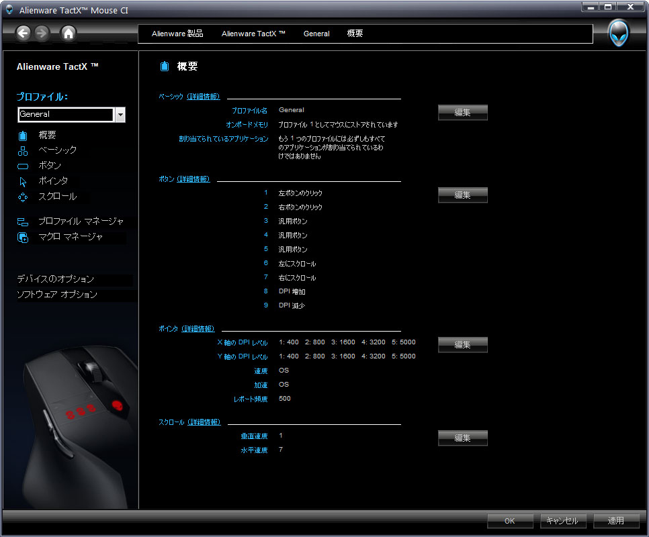Screen dimensions: 649x537
Task: Open ベーシック settings in the sidebar
Action: (58, 150)
